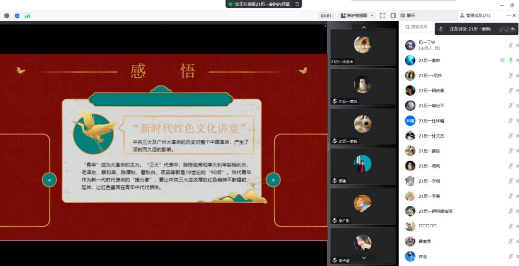Toggle microphone for 21历—尼莎
Screen dimensions: 519x266
pyautogui.click(x=510, y=75)
